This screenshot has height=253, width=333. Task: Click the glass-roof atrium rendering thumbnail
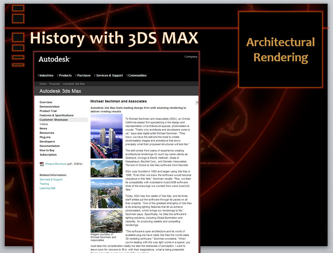coord(106,221)
